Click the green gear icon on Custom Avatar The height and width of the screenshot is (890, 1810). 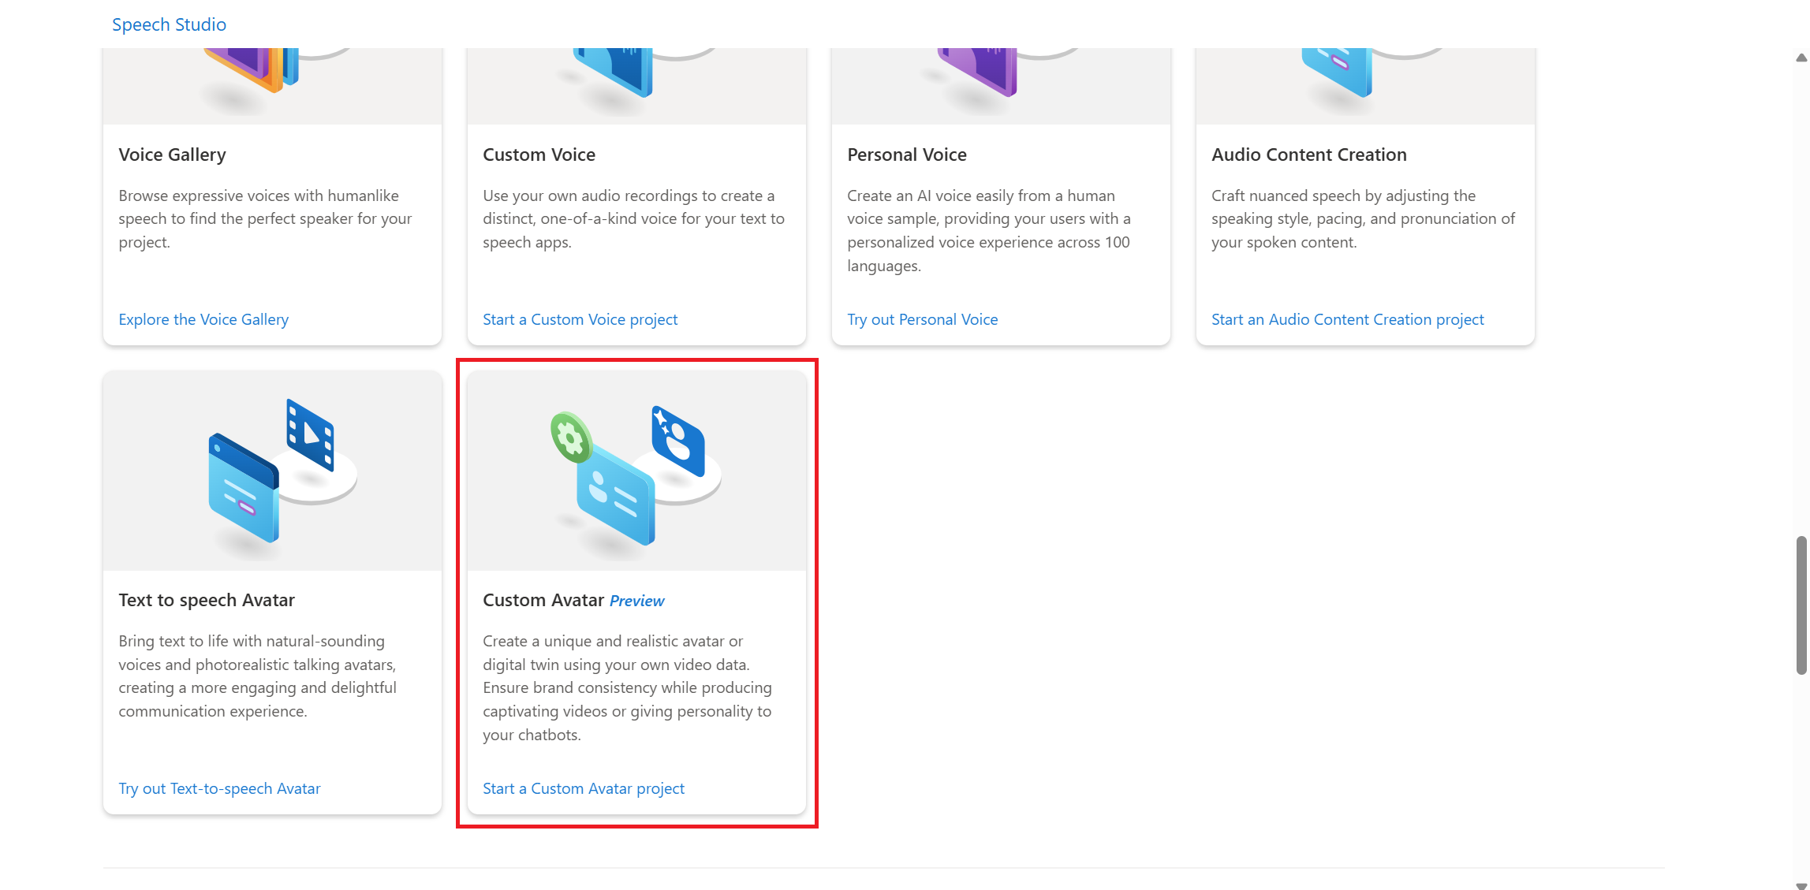tap(571, 438)
